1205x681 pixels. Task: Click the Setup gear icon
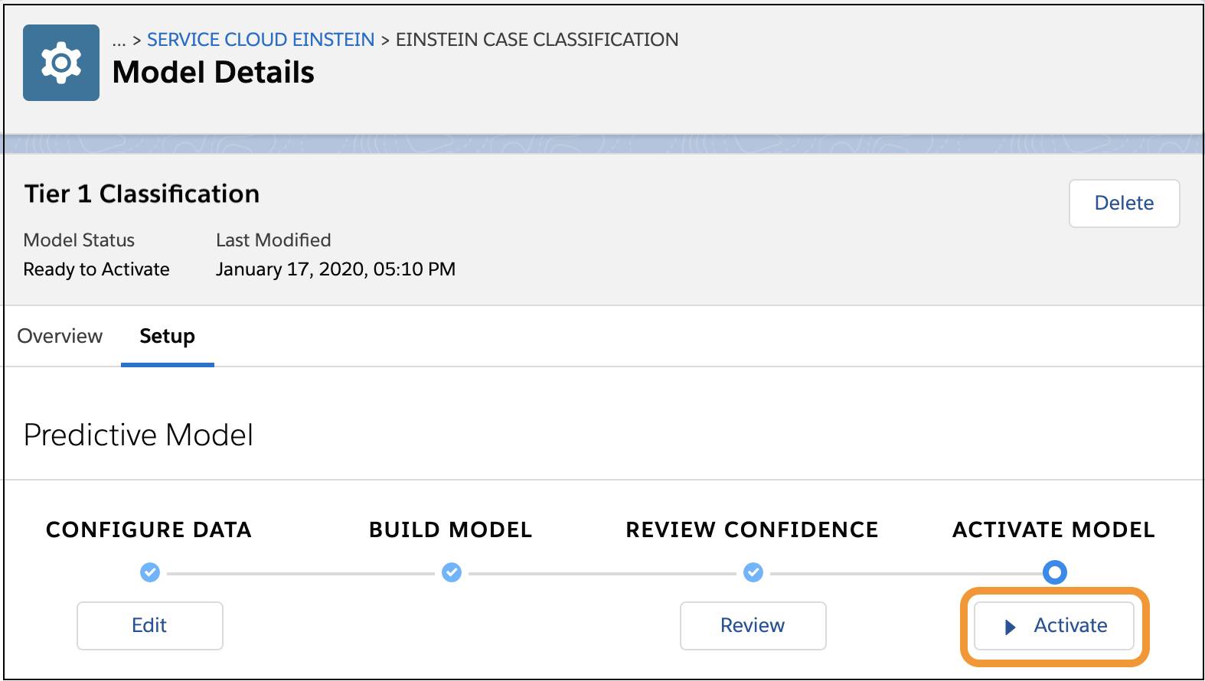pyautogui.click(x=61, y=63)
